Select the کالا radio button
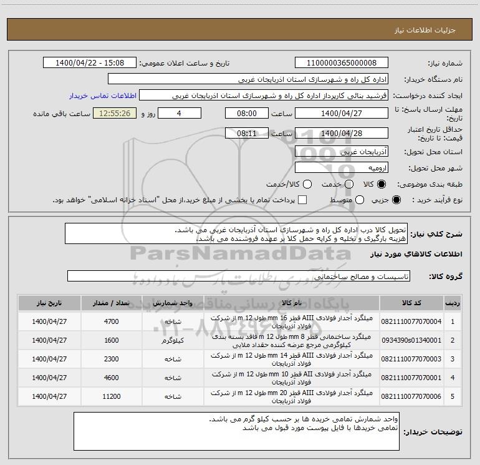480x465 pixels. point(382,184)
